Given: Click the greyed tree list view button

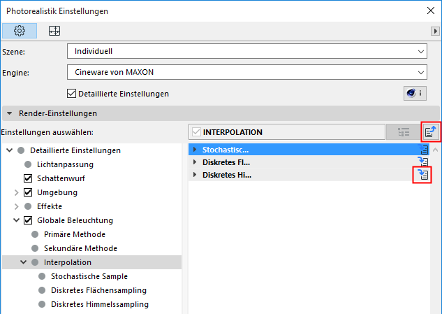Looking at the screenshot, I should pyautogui.click(x=404, y=132).
